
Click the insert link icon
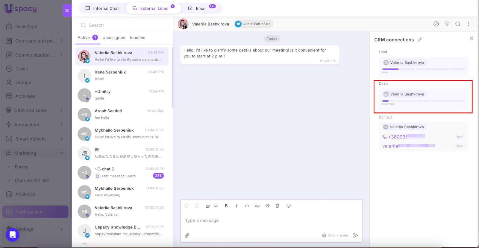257,206
